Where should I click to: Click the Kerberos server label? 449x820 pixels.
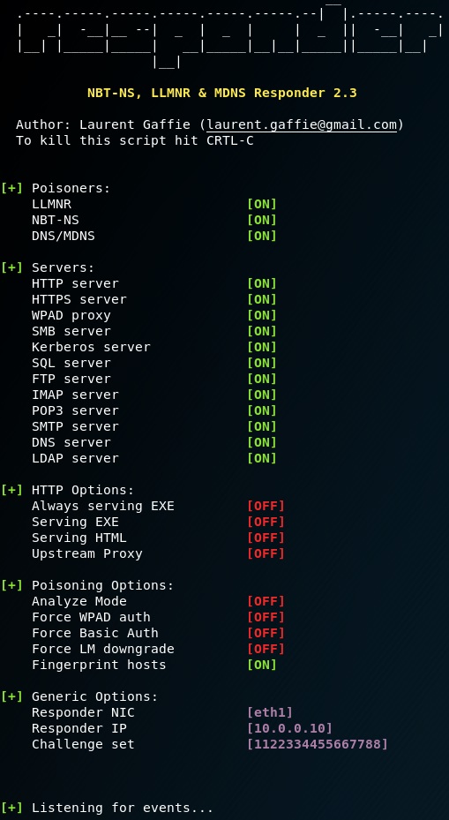(x=91, y=347)
